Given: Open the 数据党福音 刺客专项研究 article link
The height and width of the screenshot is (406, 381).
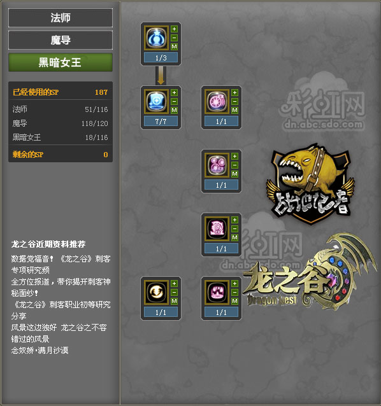Looking at the screenshot, I should click(x=61, y=264).
